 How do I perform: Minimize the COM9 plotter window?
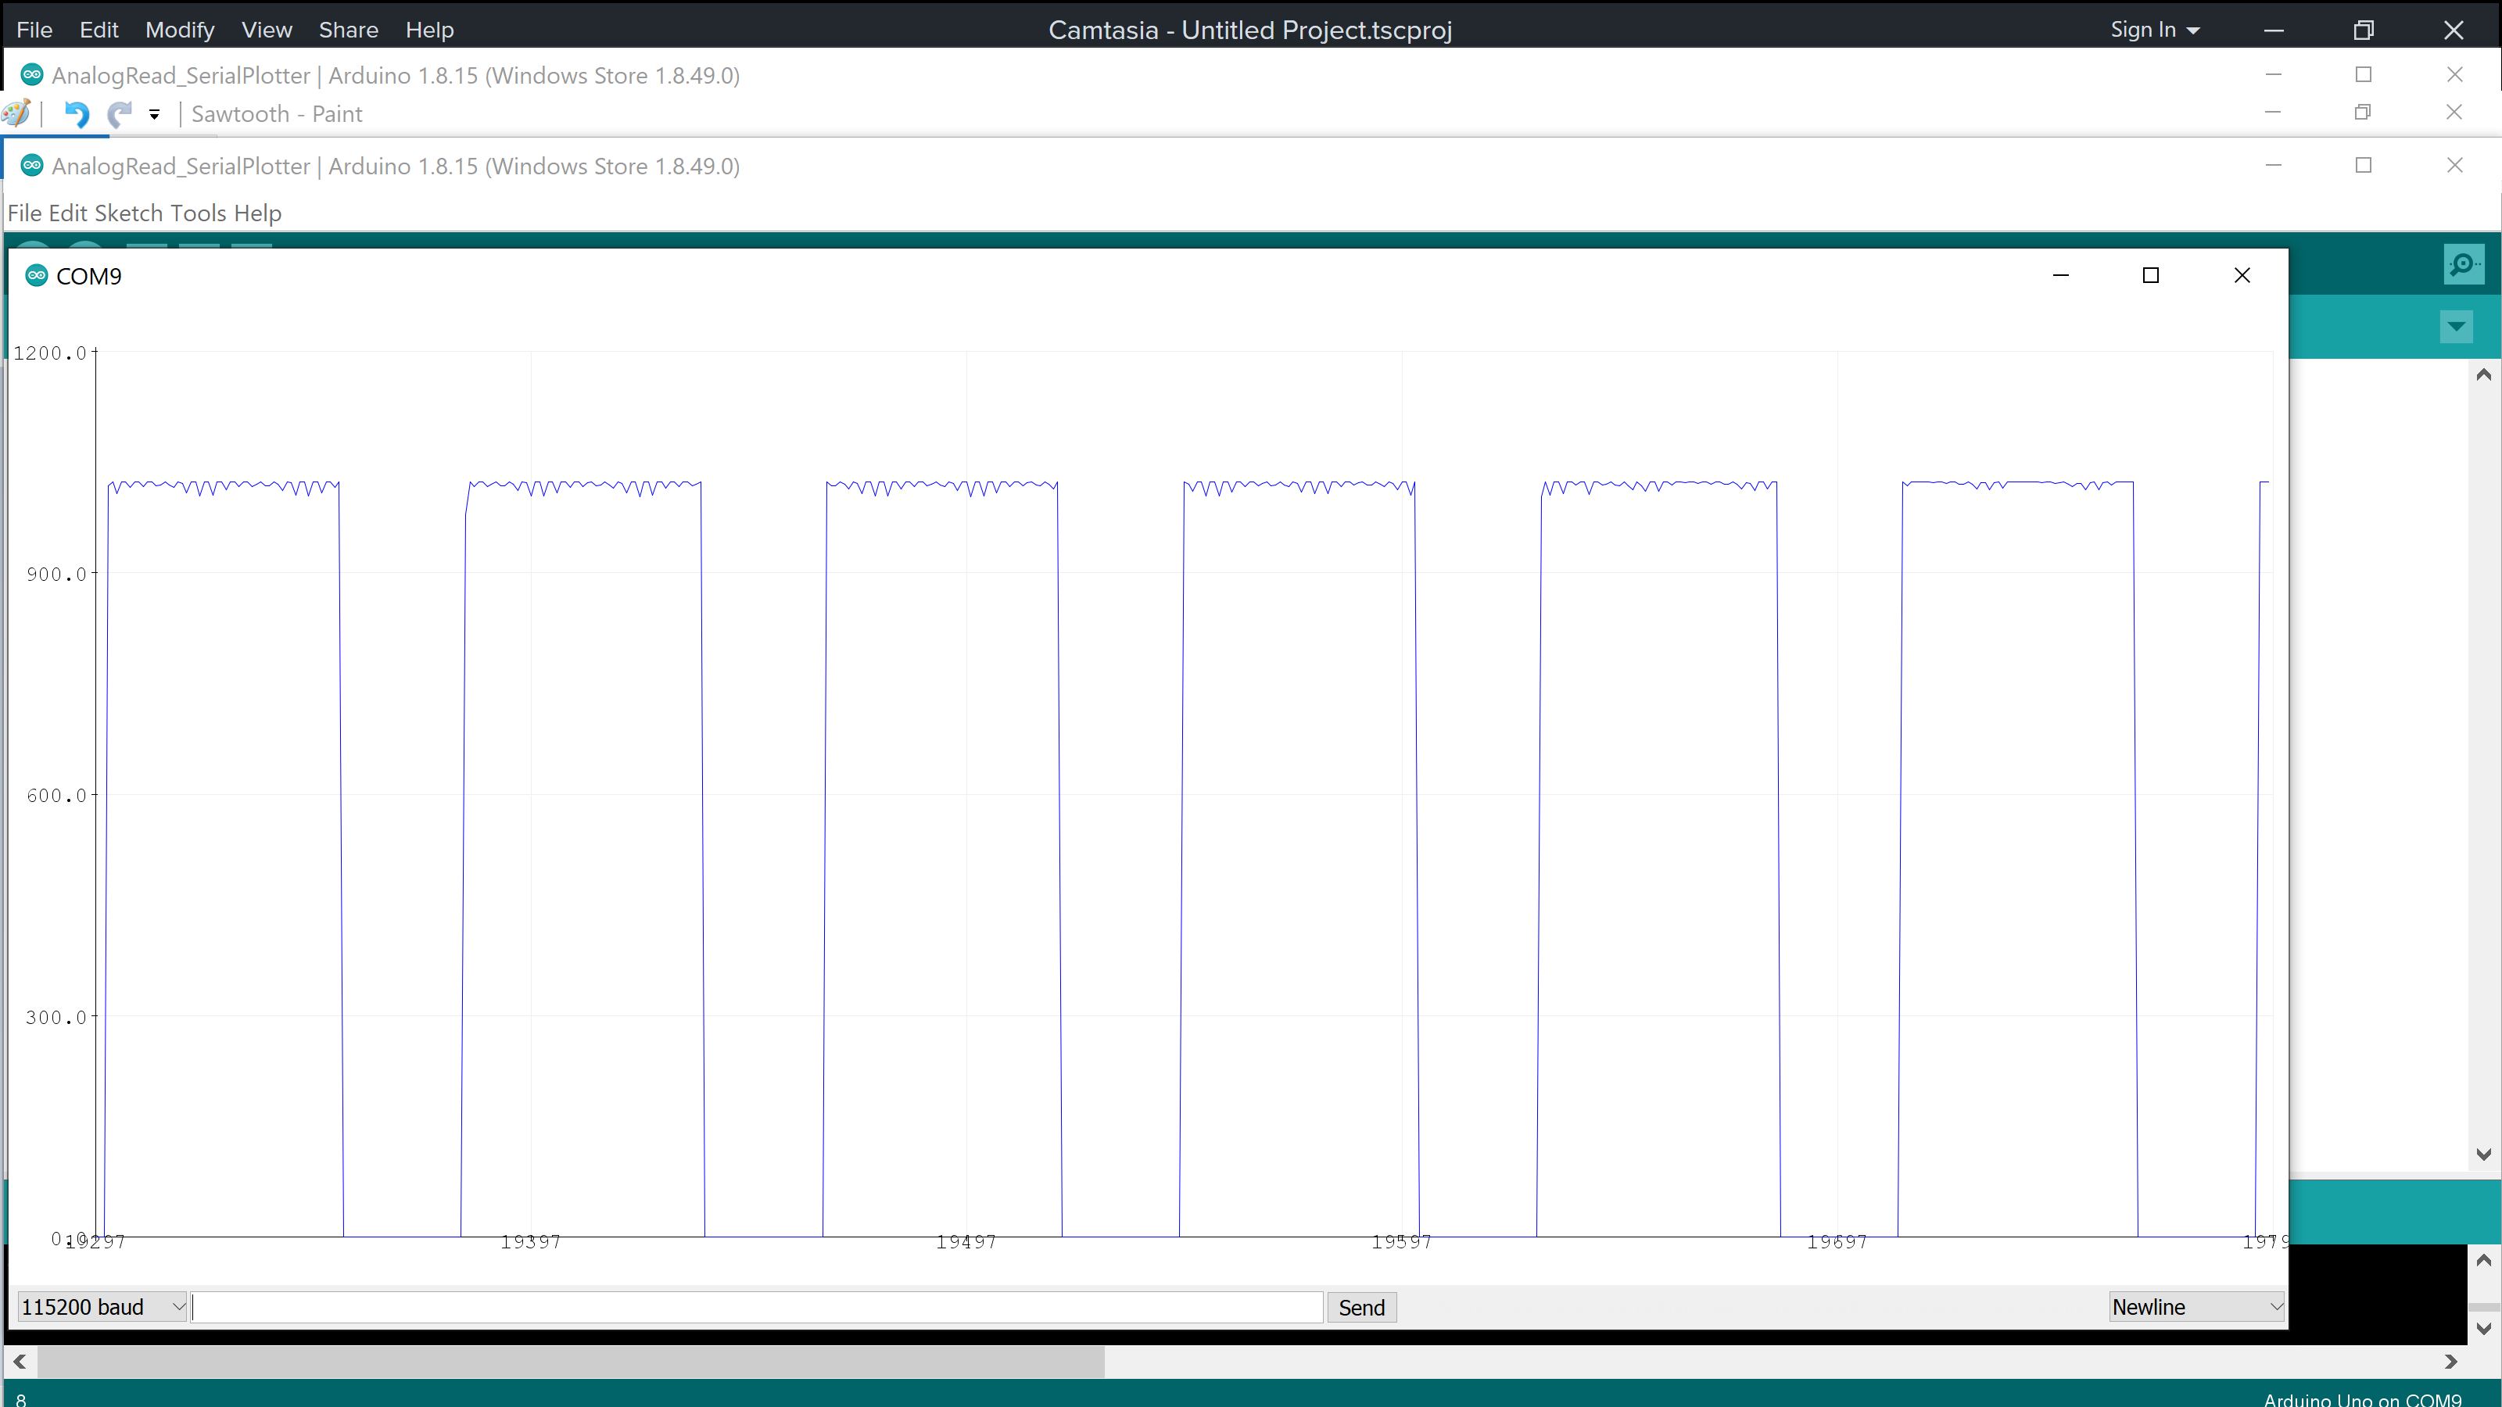pos(2060,276)
